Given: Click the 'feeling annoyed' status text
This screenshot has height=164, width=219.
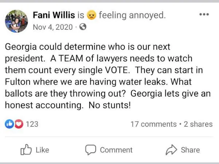Looking at the screenshot, I should point(132,15).
